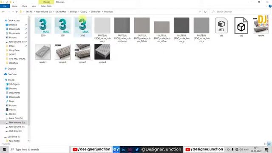This screenshot has width=272, height=153.
Task: Refresh the Ottoman folder view
Action: point(205,11)
